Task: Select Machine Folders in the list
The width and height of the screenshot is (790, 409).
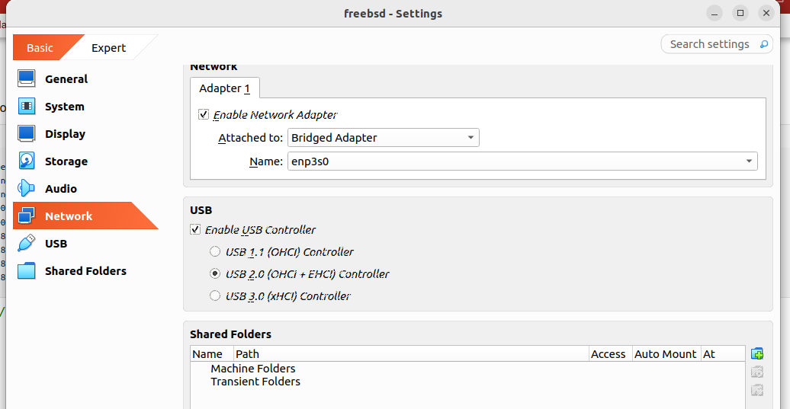Action: [x=253, y=369]
